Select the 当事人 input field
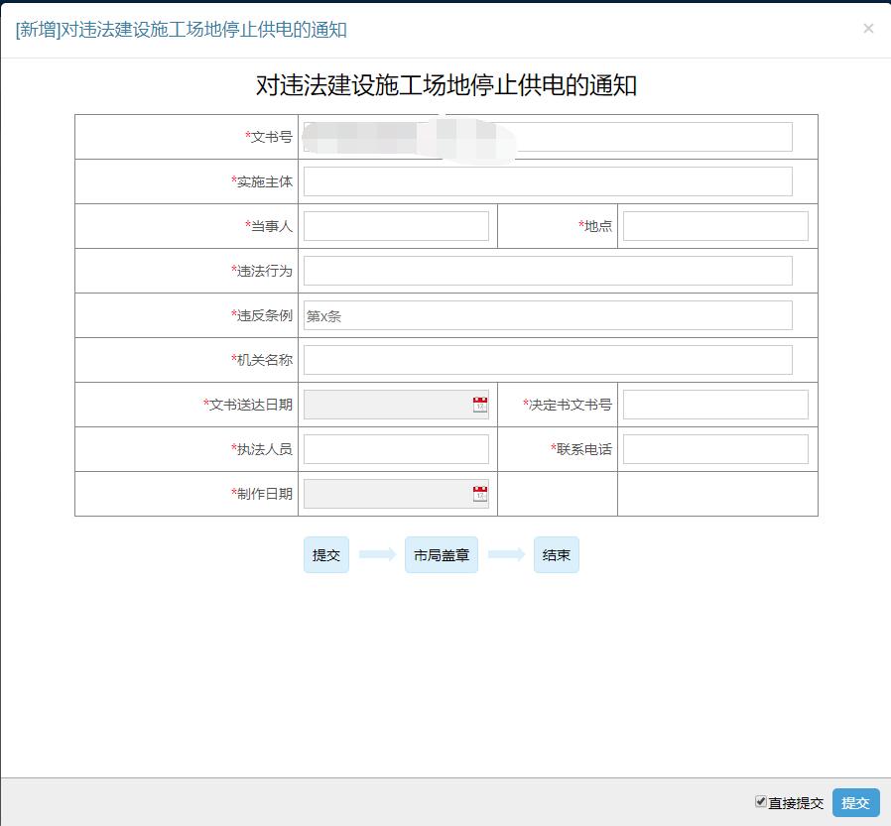Image resolution: width=891 pixels, height=826 pixels. point(396,226)
